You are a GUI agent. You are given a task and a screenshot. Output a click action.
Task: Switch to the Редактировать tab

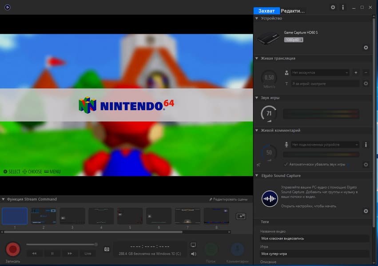pos(293,11)
